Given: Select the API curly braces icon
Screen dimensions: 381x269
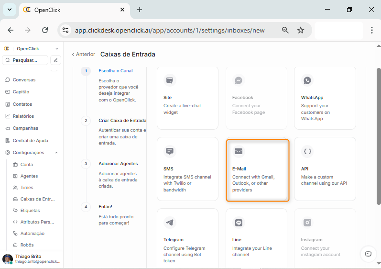Looking at the screenshot, I should [x=307, y=151].
